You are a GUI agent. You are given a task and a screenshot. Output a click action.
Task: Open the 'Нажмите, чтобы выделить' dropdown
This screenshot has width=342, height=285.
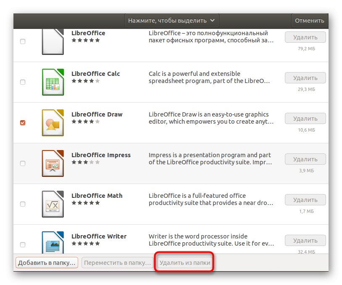(x=172, y=21)
